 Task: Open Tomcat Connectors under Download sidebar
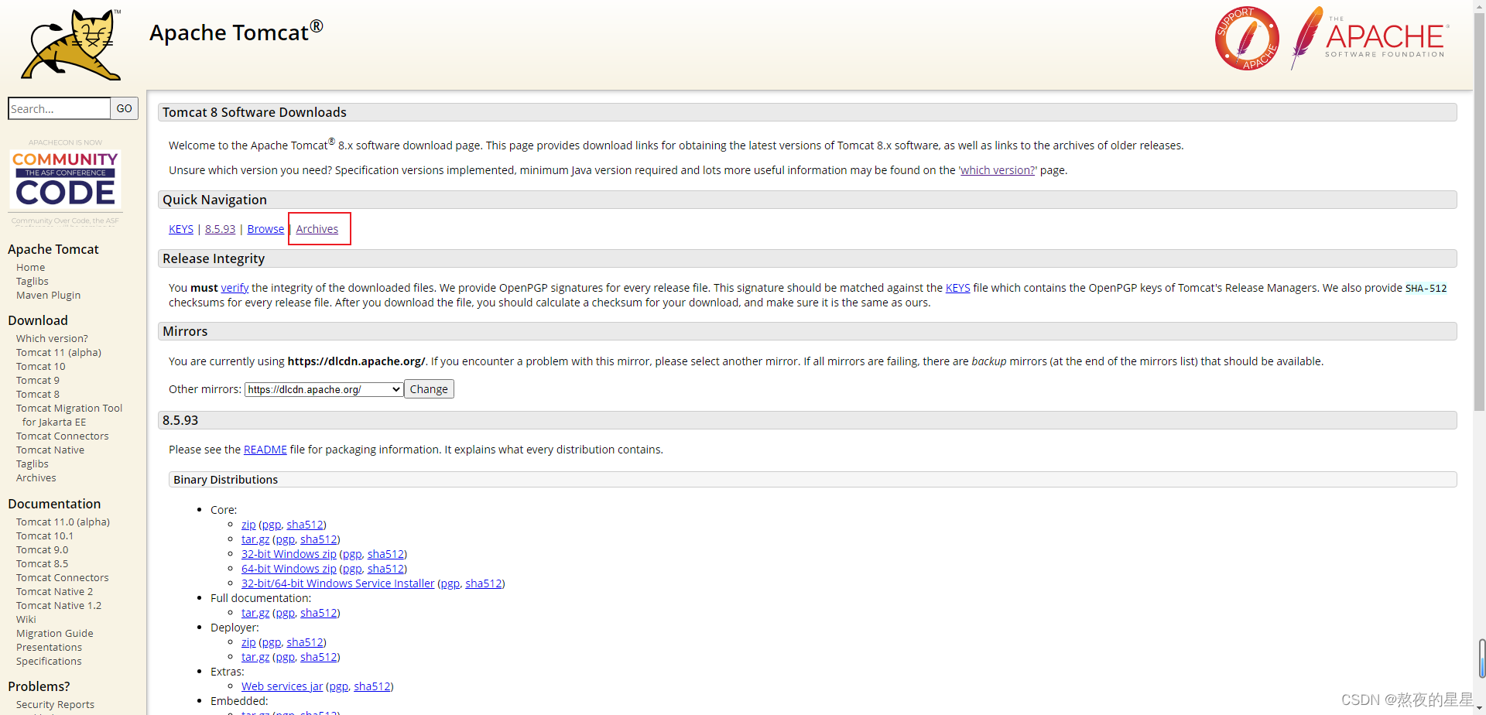pos(63,436)
